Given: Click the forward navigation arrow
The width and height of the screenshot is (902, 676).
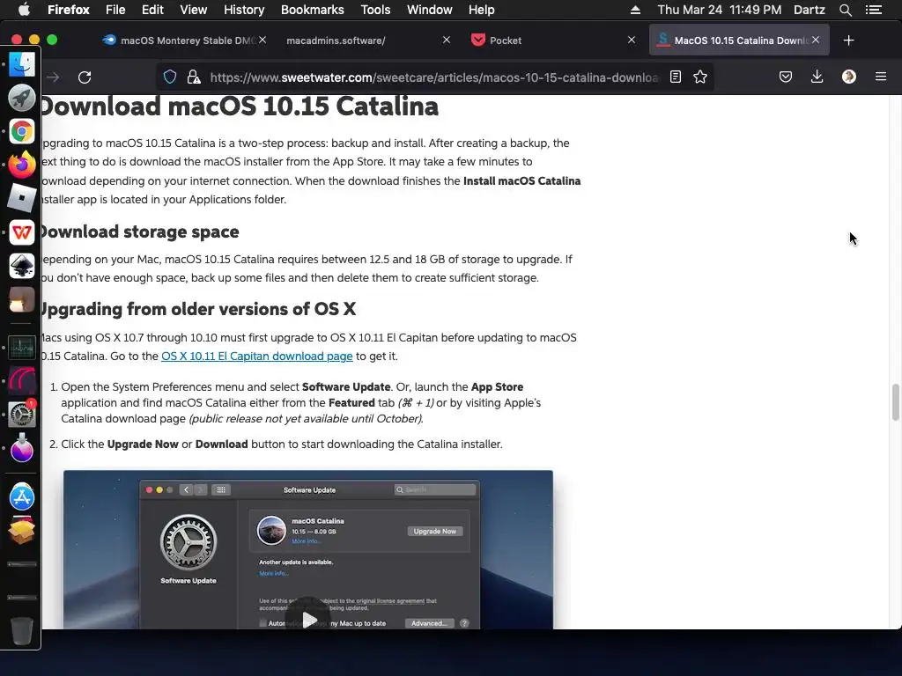Looking at the screenshot, I should 53,77.
